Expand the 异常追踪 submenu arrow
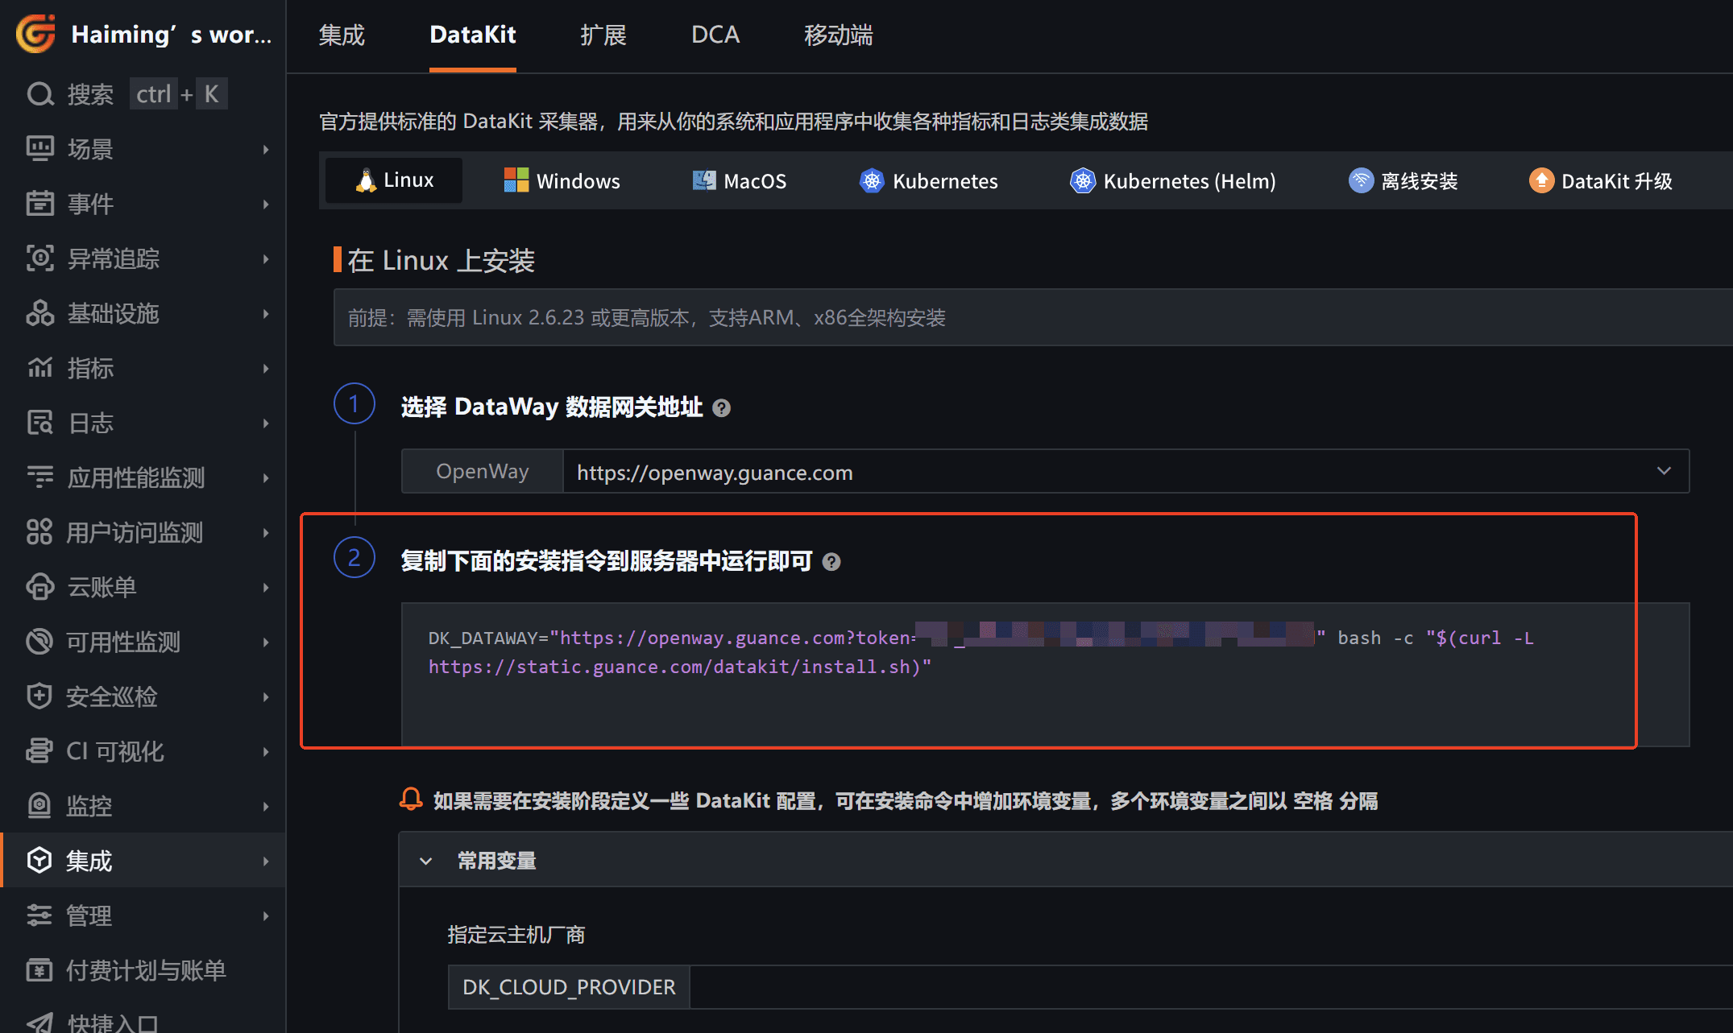Viewport: 1733px width, 1033px height. (266, 258)
